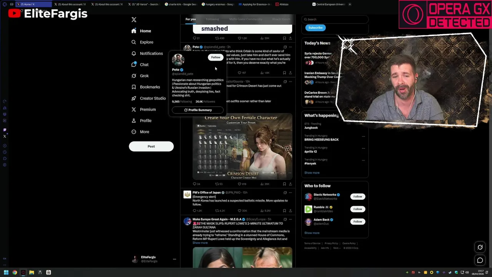Open more options for #tenyek trend
The width and height of the screenshot is (492, 277).
pos(363,160)
